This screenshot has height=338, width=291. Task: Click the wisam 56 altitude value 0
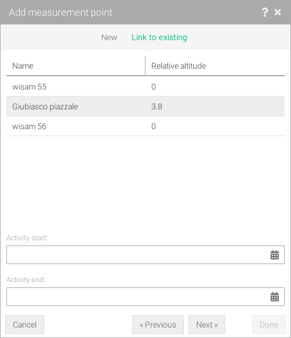154,126
